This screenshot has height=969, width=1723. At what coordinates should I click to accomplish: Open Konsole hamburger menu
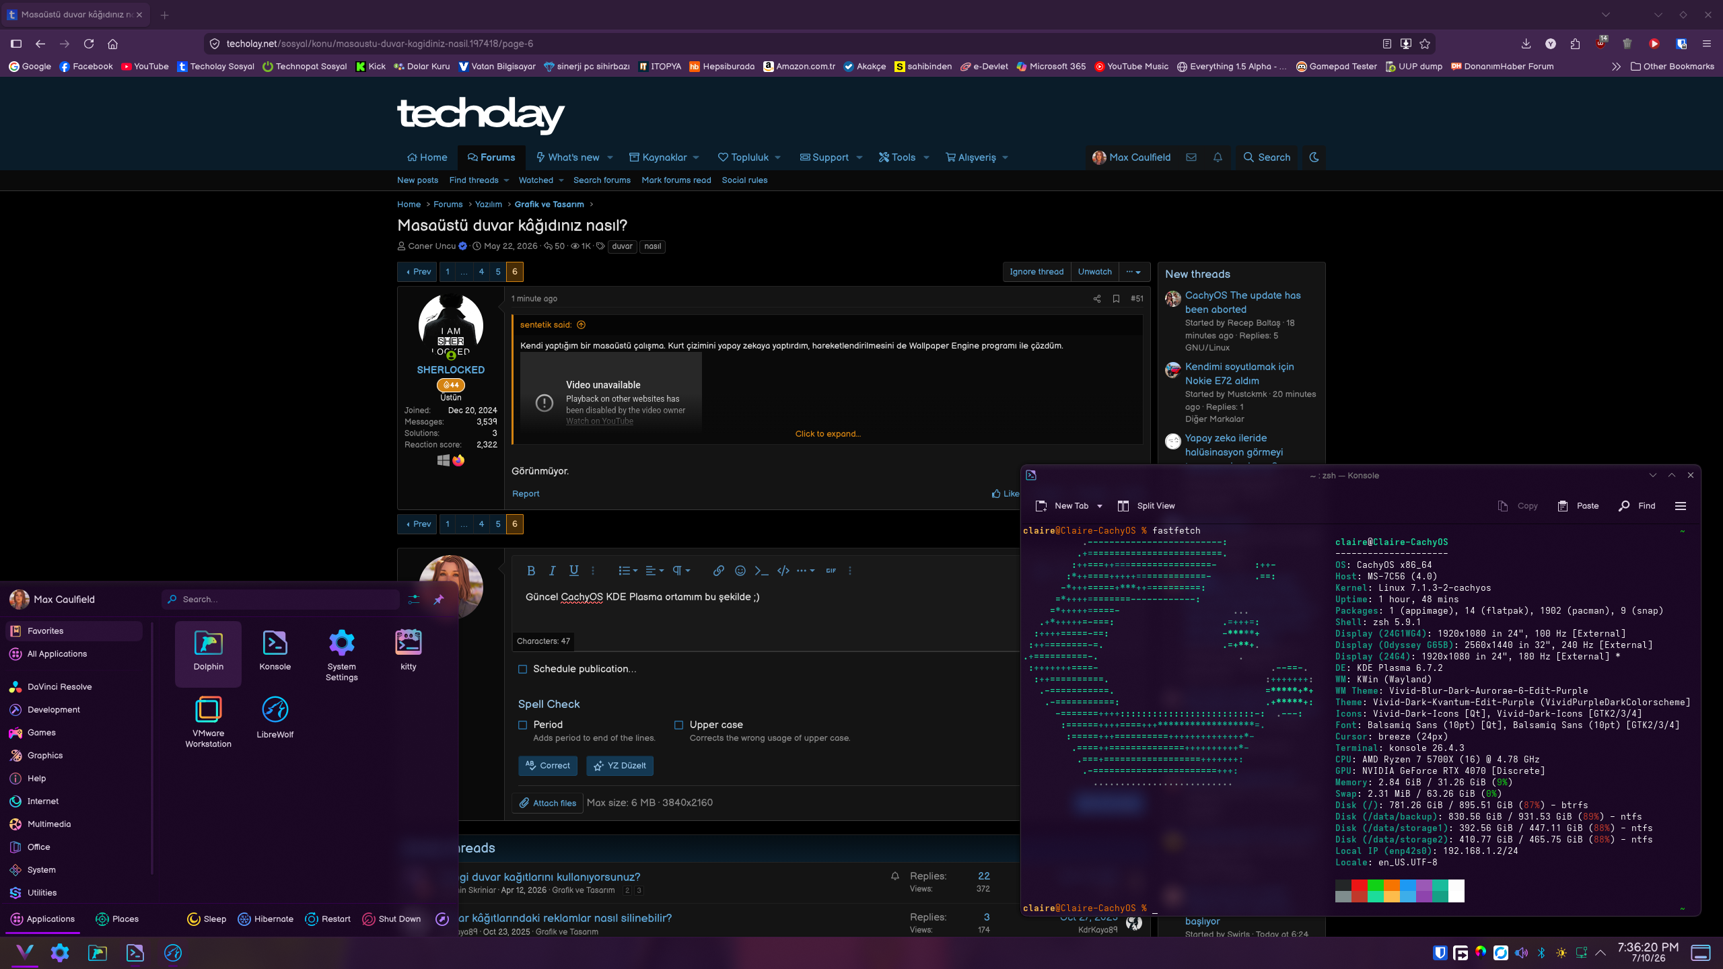pyautogui.click(x=1680, y=506)
